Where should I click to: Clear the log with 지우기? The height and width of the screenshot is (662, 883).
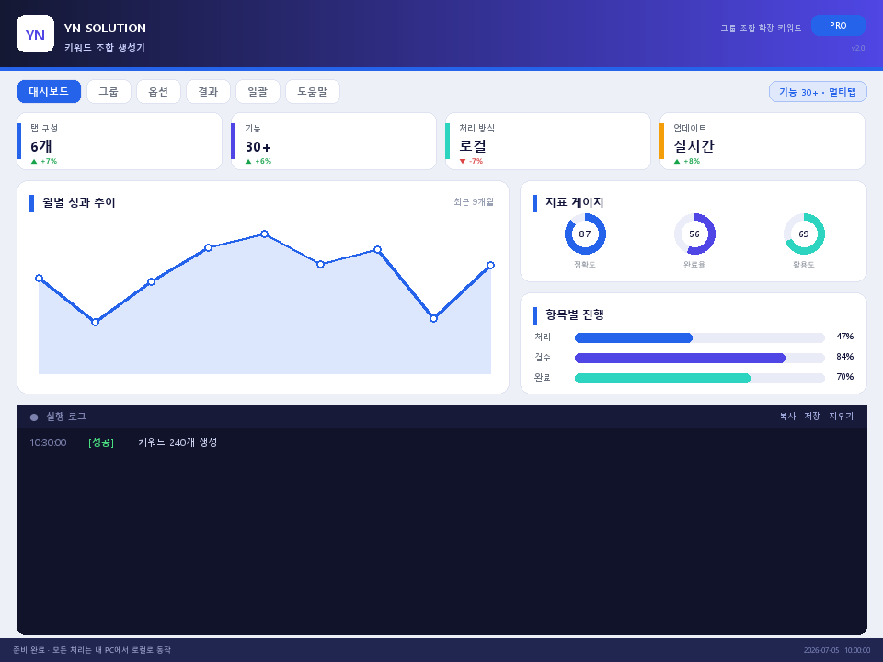(842, 416)
